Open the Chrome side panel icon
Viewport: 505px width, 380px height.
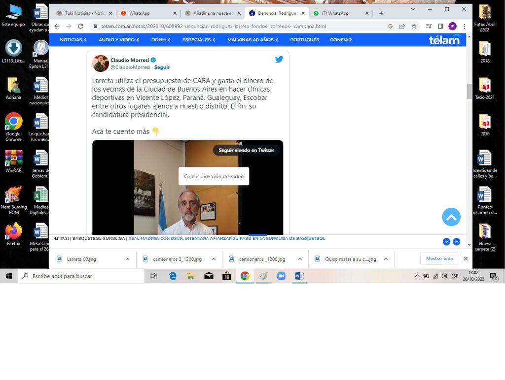[x=440, y=26]
